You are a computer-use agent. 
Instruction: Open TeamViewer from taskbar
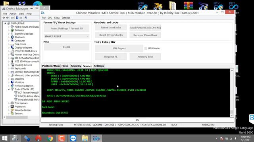[73, 138]
